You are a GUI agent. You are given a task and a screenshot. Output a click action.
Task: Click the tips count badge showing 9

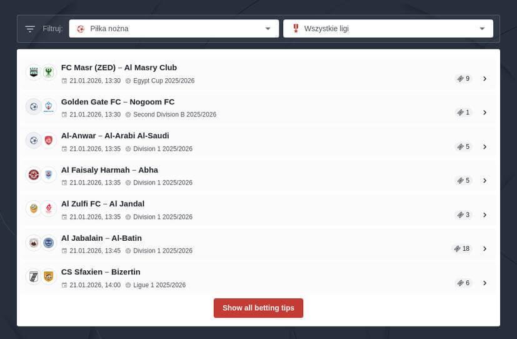[x=463, y=79]
